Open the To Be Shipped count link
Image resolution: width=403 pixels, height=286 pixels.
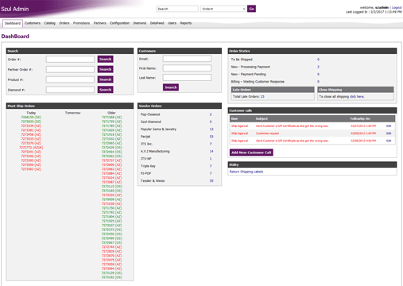pos(318,60)
